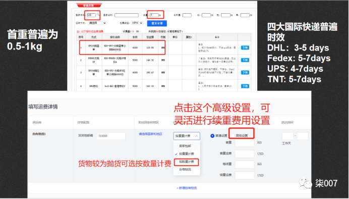Click the 总金额 column header
This screenshot has width=349, height=199.
150,37
